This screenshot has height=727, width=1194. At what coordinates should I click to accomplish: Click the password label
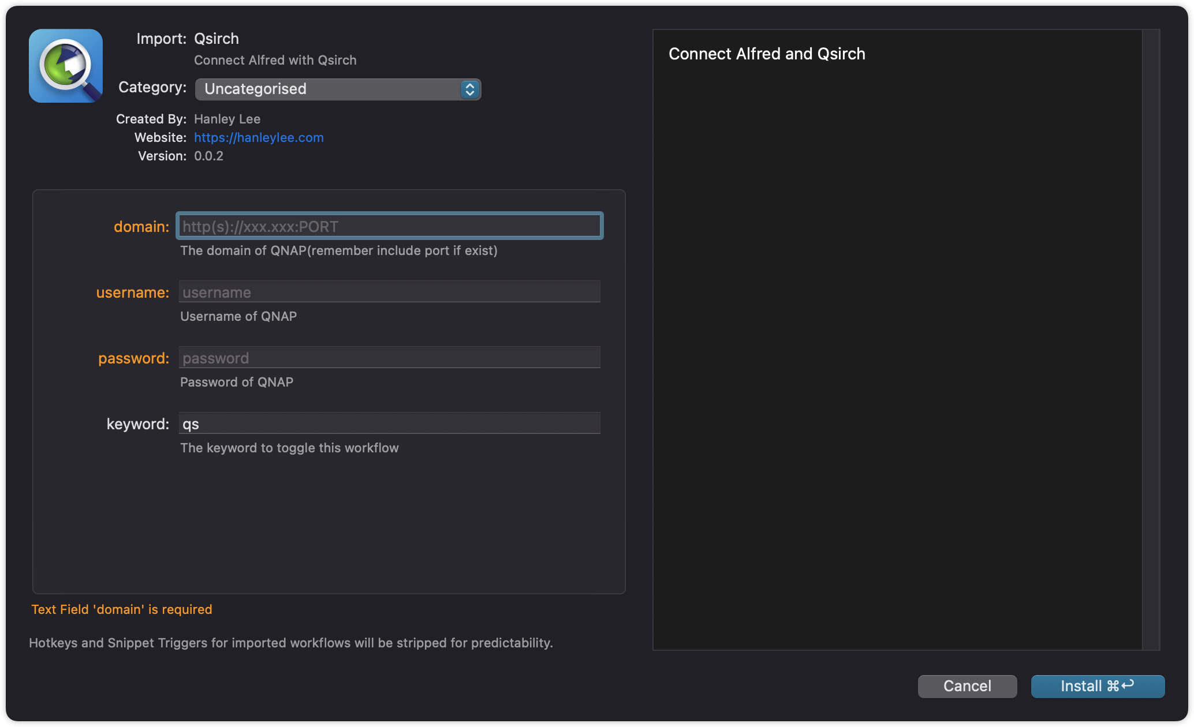[133, 358]
